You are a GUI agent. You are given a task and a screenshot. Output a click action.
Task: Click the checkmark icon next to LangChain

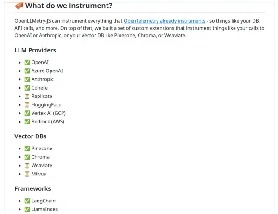[x=27, y=201]
